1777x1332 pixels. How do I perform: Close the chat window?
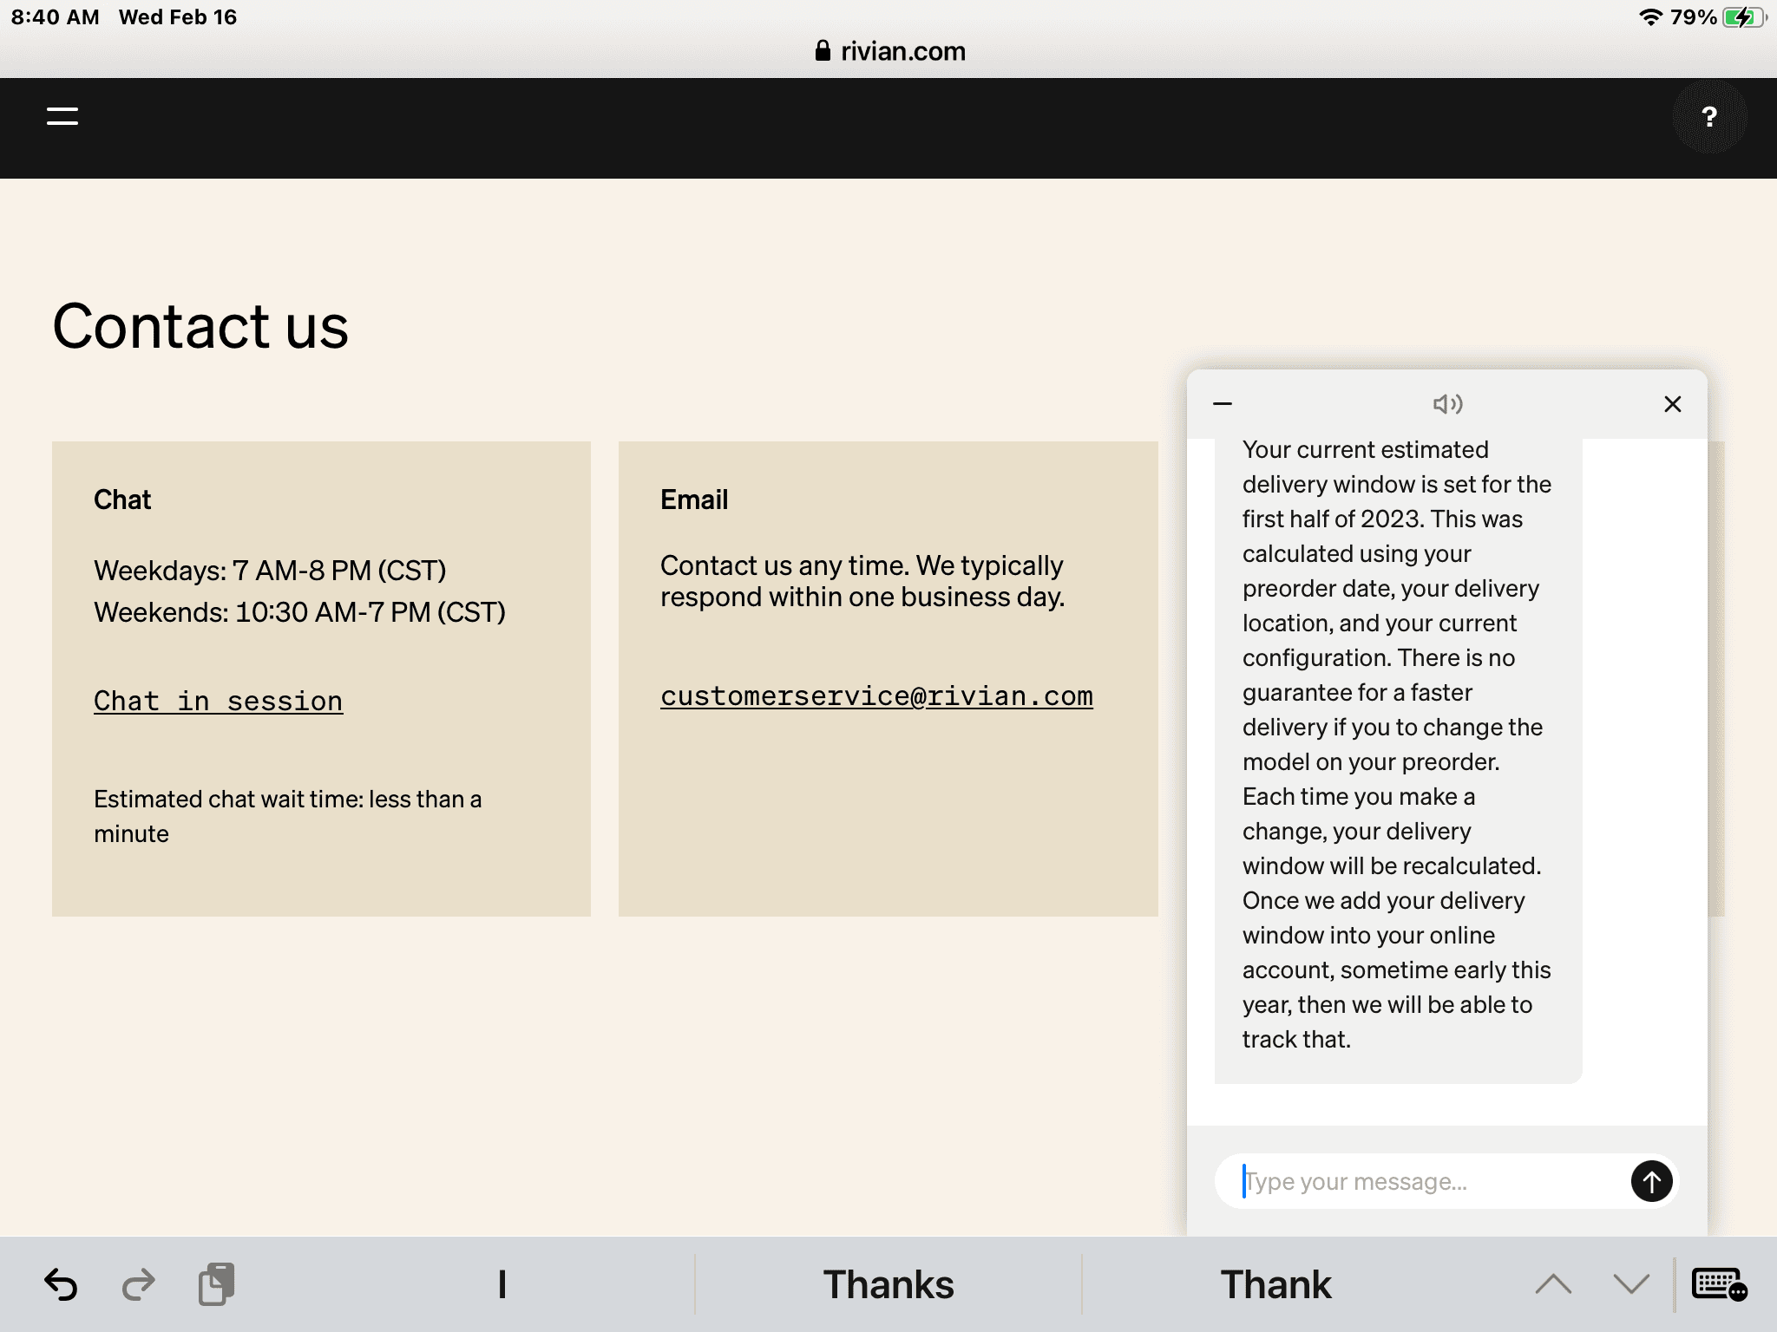pyautogui.click(x=1673, y=404)
